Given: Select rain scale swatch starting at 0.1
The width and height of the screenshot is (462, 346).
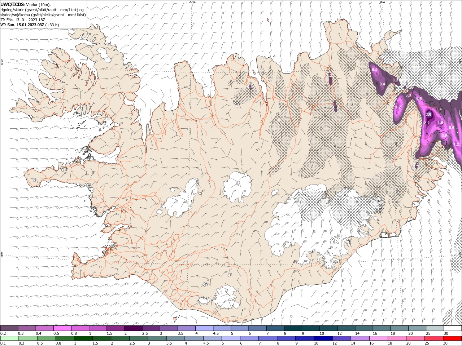Looking at the screenshot, I should (9, 338).
